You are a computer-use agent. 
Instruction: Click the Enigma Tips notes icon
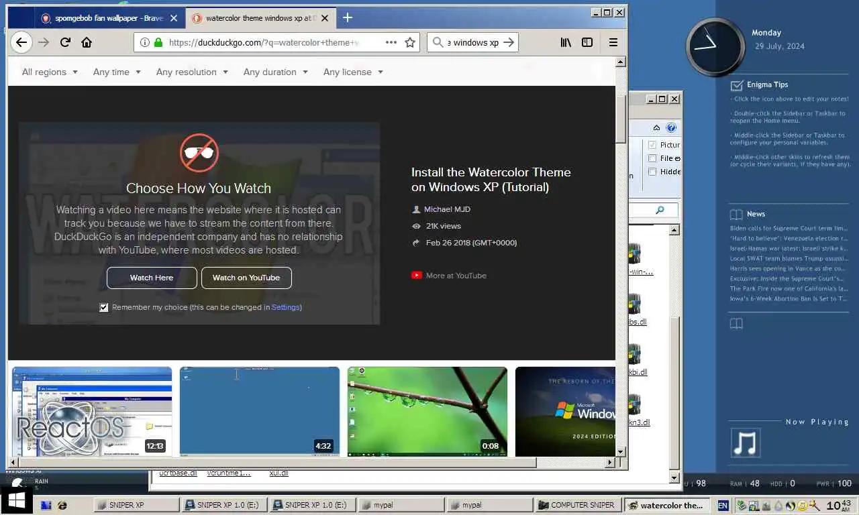tap(736, 85)
